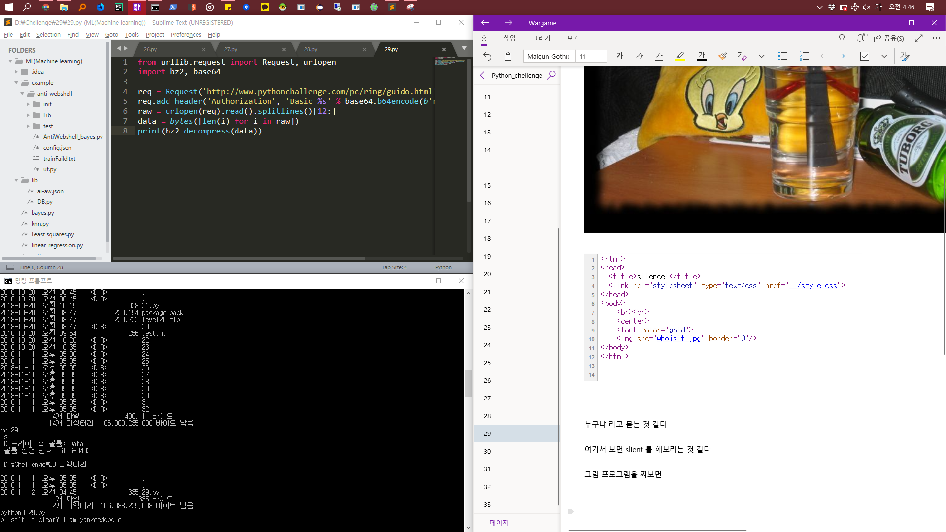
Task: Switch to the 26.py tab
Action: [150, 49]
